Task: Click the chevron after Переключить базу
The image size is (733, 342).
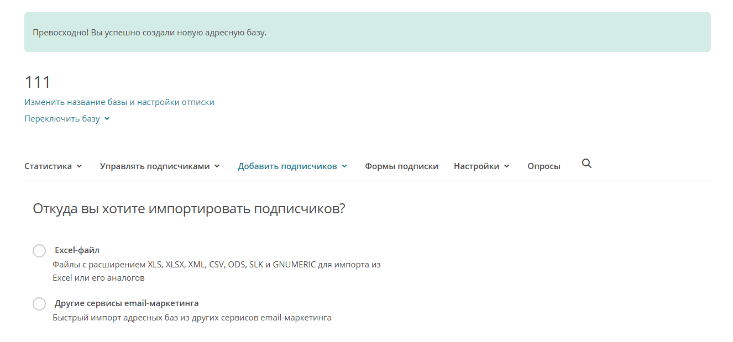Action: [x=107, y=119]
